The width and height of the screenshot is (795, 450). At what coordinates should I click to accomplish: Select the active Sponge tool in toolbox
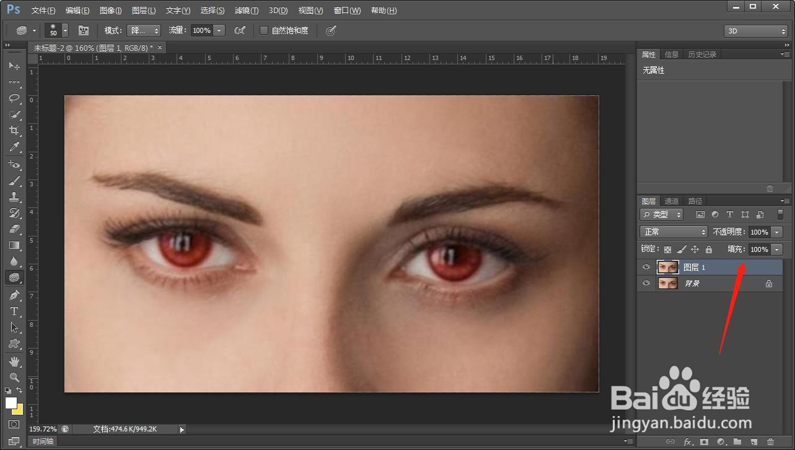(14, 277)
